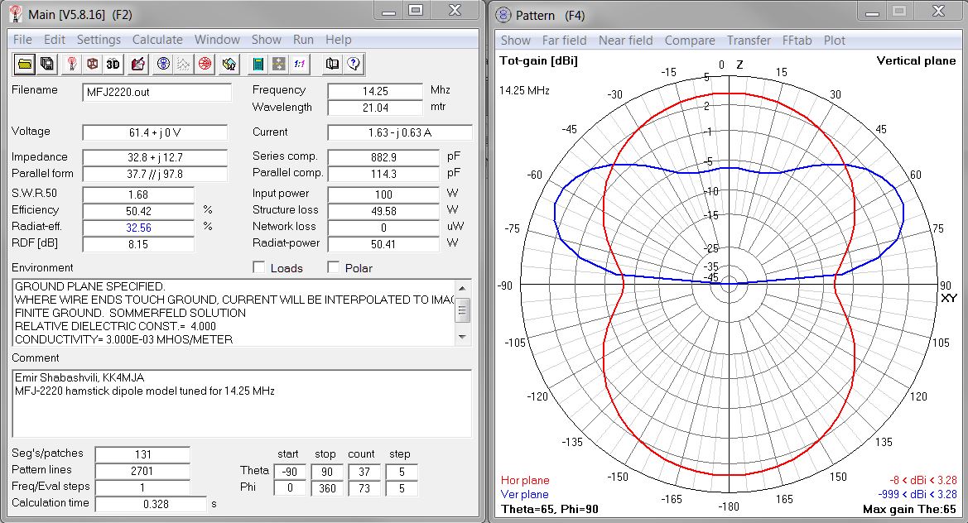Click the Frequency input field showing 14.25

(373, 90)
